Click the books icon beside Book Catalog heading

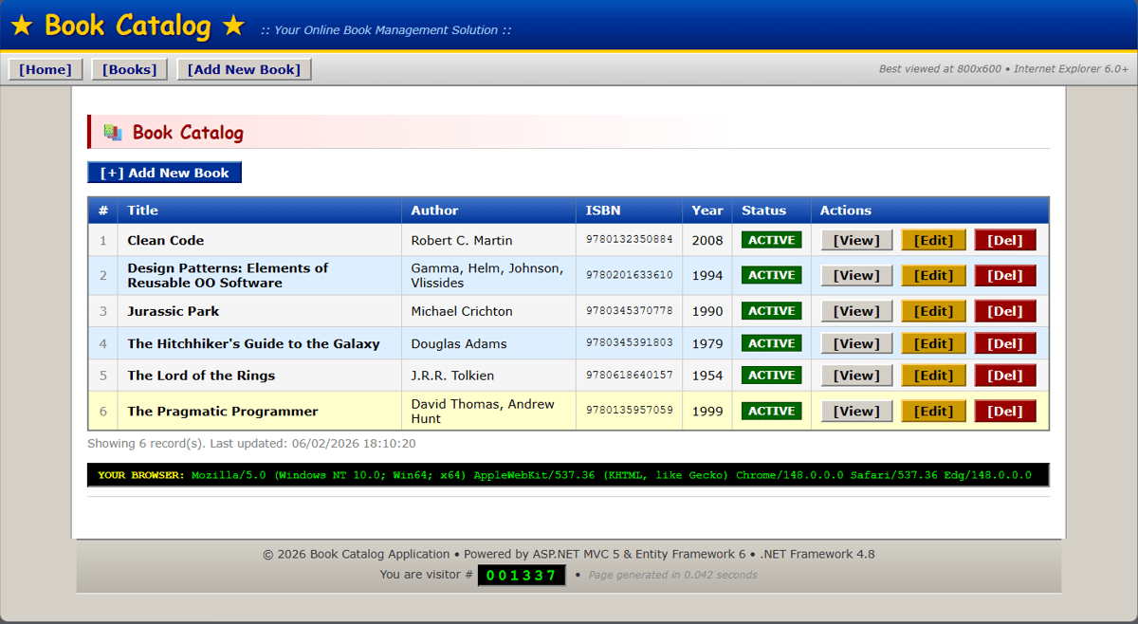pos(113,133)
